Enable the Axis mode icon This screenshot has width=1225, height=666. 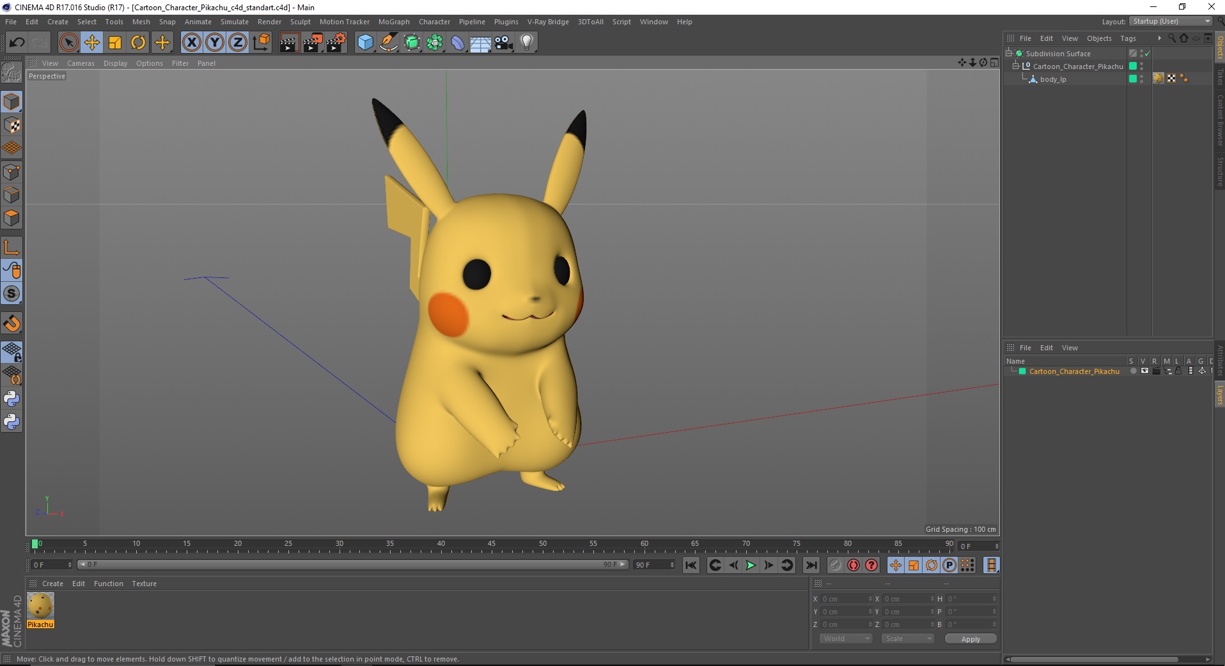click(x=12, y=247)
